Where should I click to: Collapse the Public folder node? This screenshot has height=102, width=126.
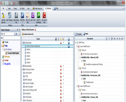2,46
